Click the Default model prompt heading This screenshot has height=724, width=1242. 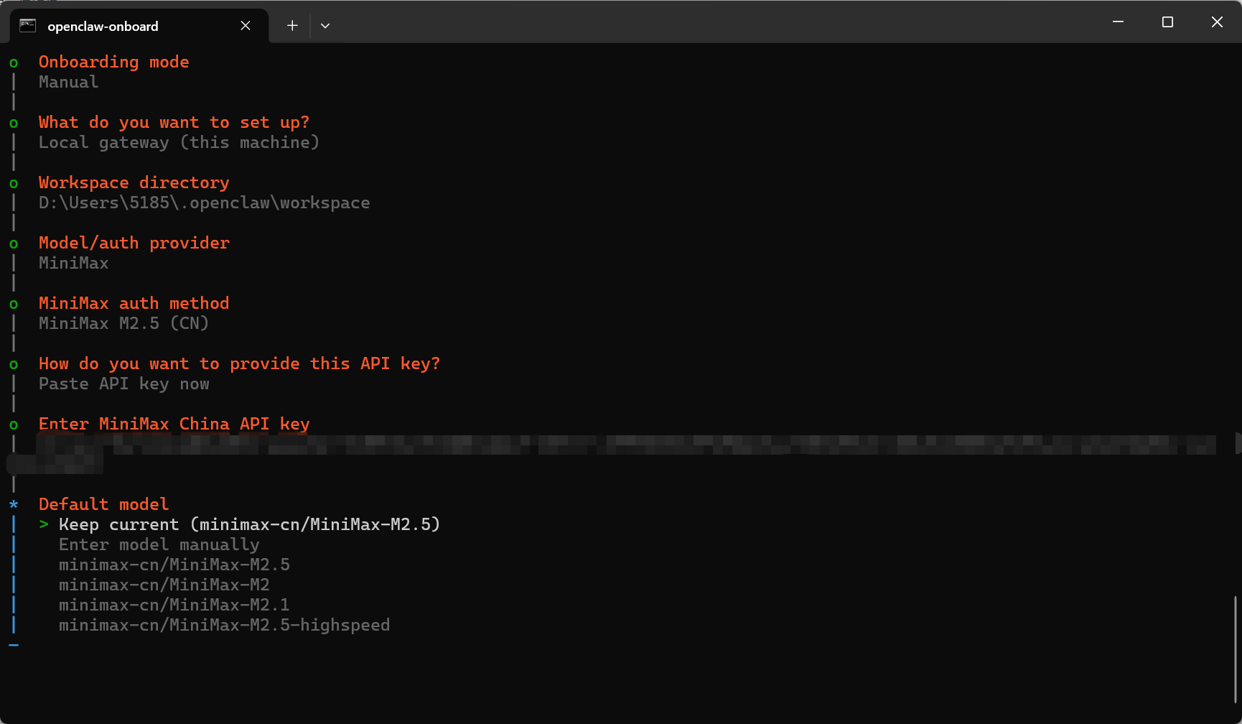coord(103,504)
